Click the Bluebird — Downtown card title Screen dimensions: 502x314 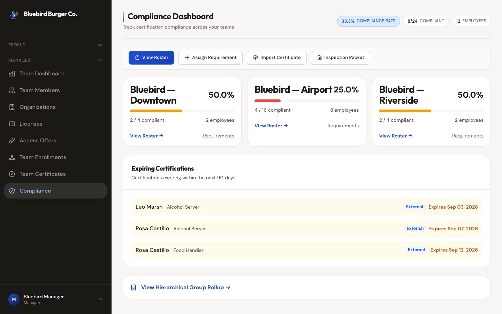153,95
